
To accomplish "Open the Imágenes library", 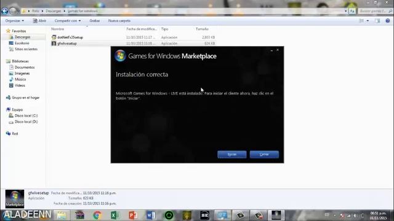I will [x=22, y=74].
